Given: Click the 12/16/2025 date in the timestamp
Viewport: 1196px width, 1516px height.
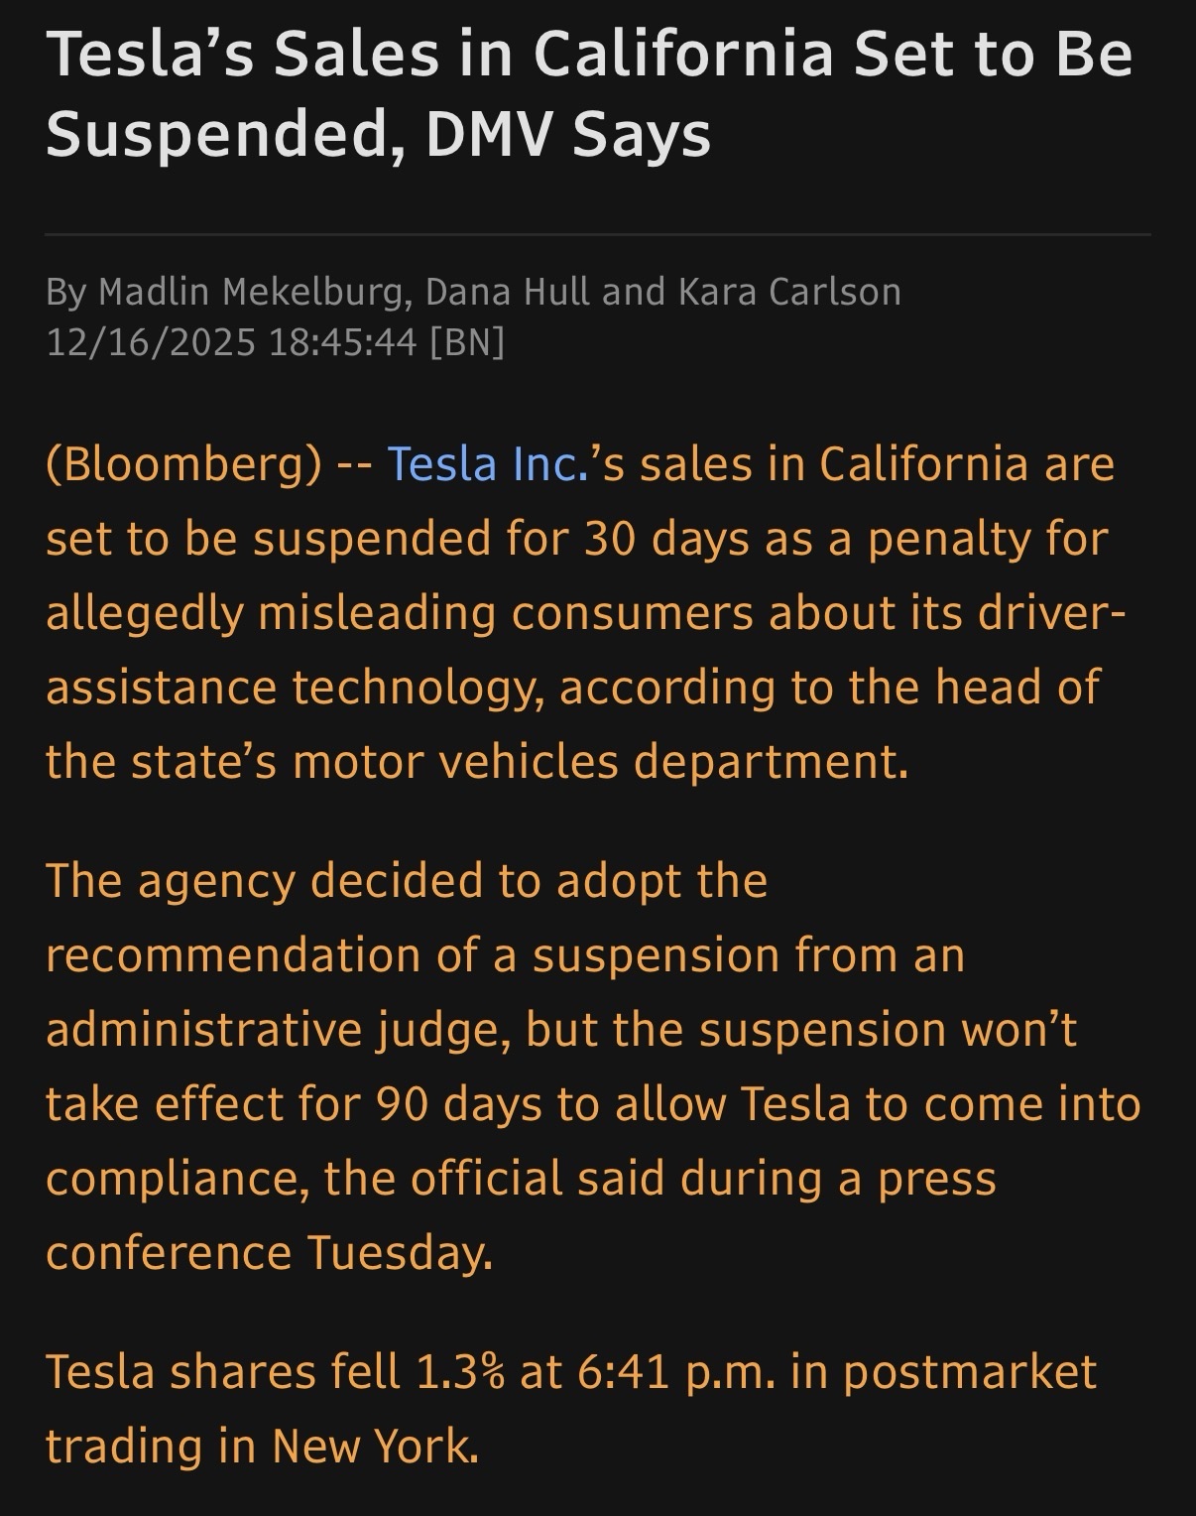Looking at the screenshot, I should (151, 343).
